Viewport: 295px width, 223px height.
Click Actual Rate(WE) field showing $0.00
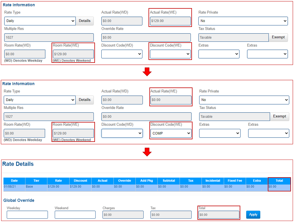click(171, 100)
